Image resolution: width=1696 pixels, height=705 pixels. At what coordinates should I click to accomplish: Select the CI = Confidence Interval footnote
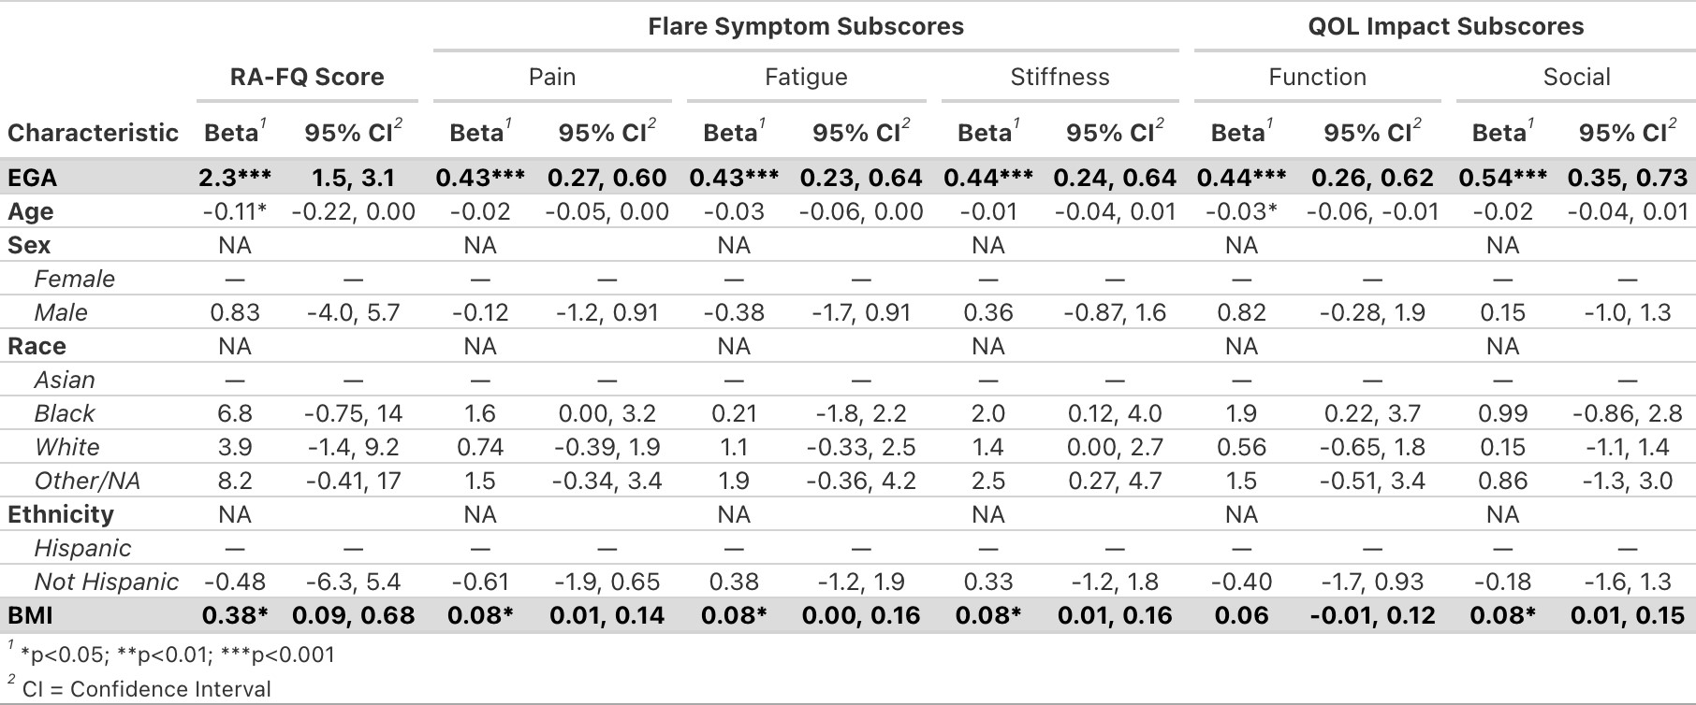click(146, 689)
